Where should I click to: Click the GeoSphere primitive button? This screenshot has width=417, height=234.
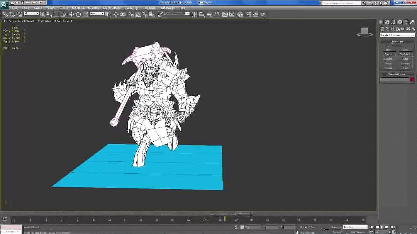coord(405,54)
